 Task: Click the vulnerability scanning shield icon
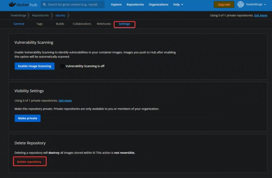point(62,66)
